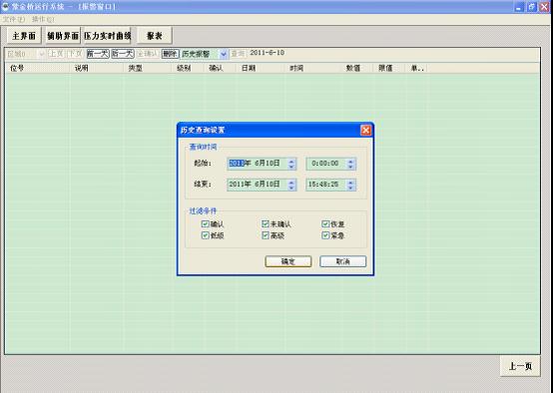Uncheck the 确认 filter checkbox
553x393 pixels.
coord(205,223)
